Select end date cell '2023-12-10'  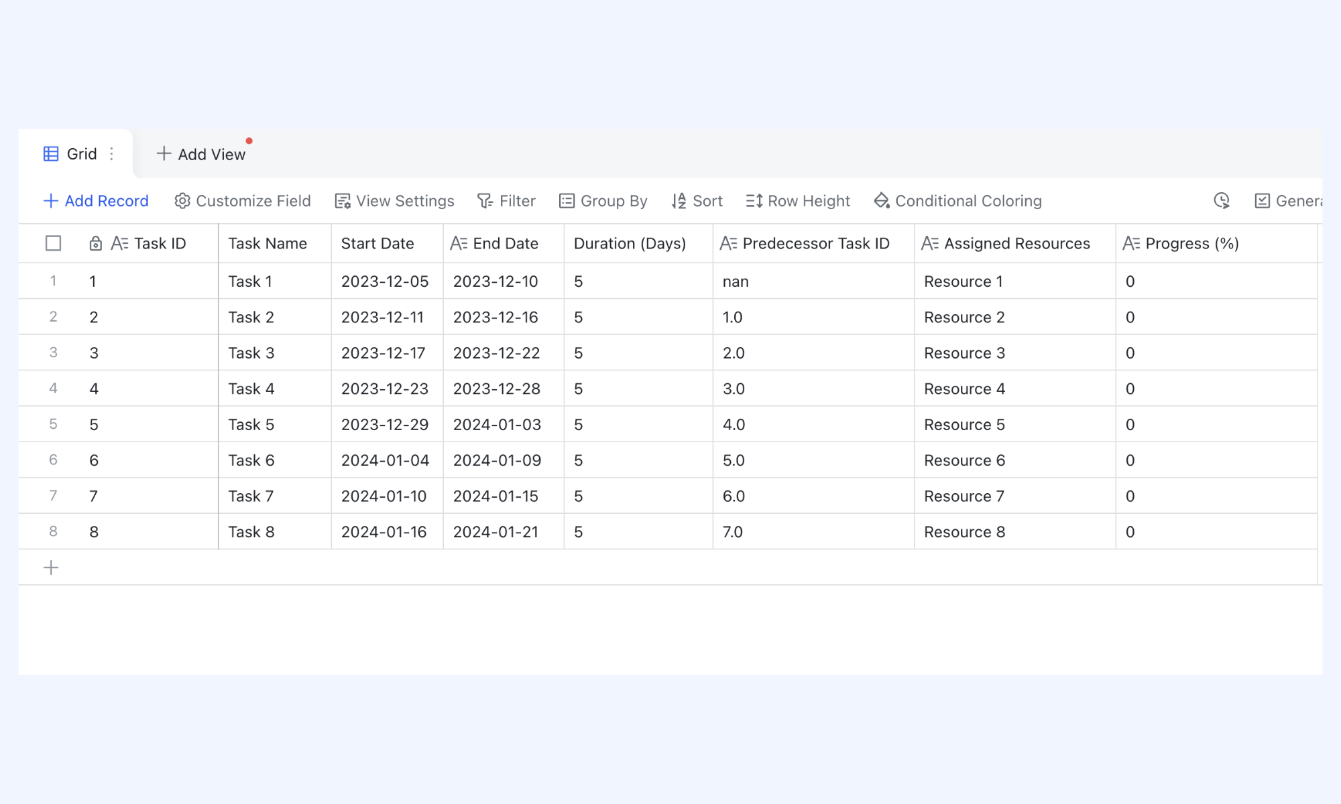[504, 281]
